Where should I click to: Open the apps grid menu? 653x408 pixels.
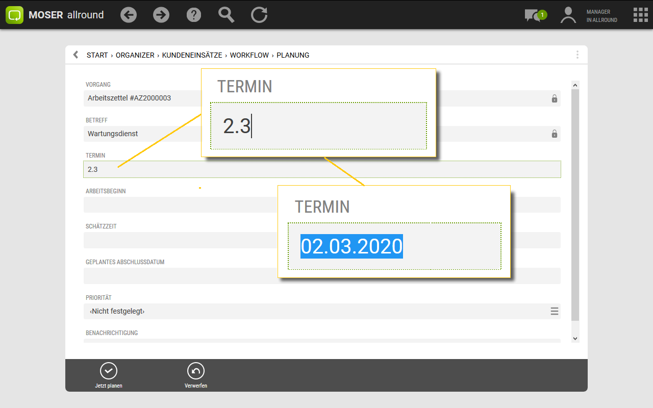click(640, 15)
